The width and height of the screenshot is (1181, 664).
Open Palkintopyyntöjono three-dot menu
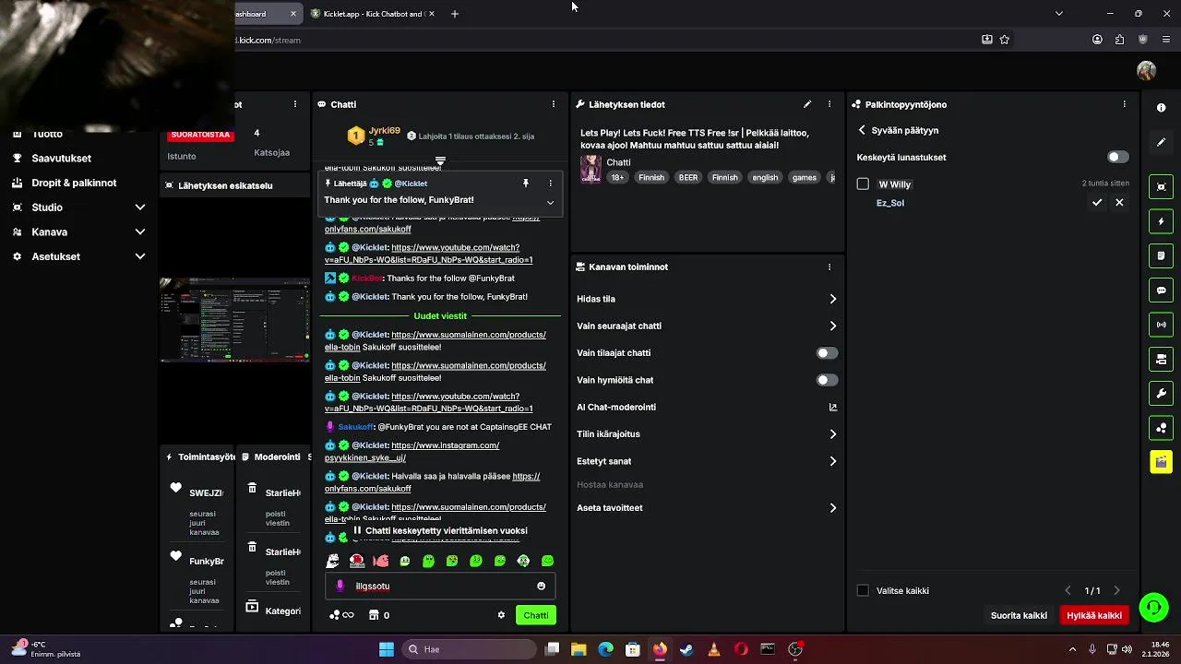point(1124,104)
